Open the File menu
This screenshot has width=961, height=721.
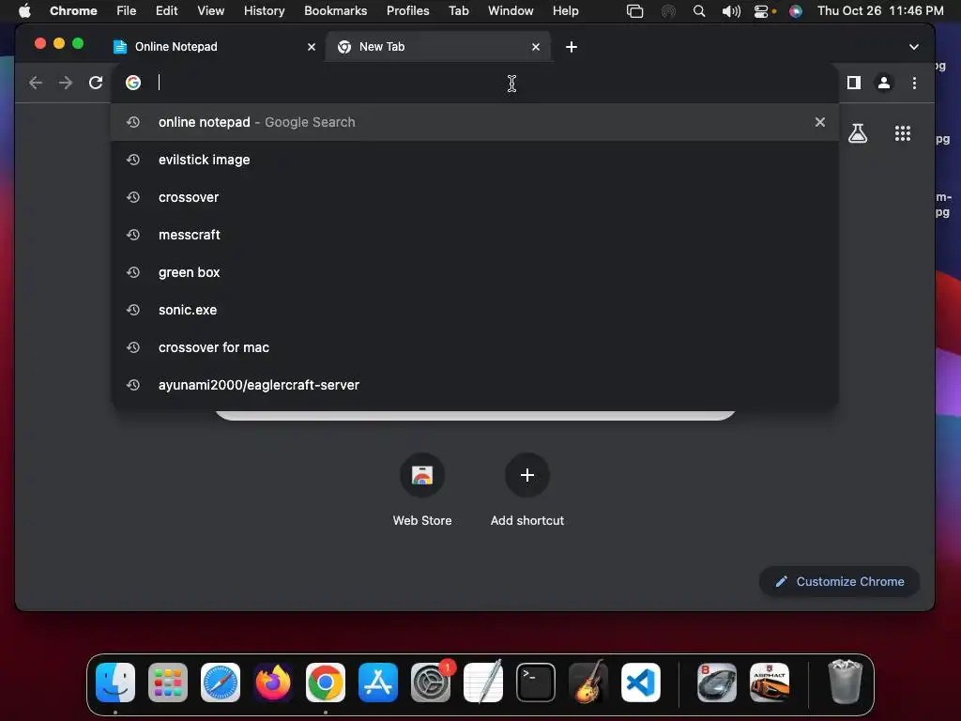pyautogui.click(x=127, y=11)
